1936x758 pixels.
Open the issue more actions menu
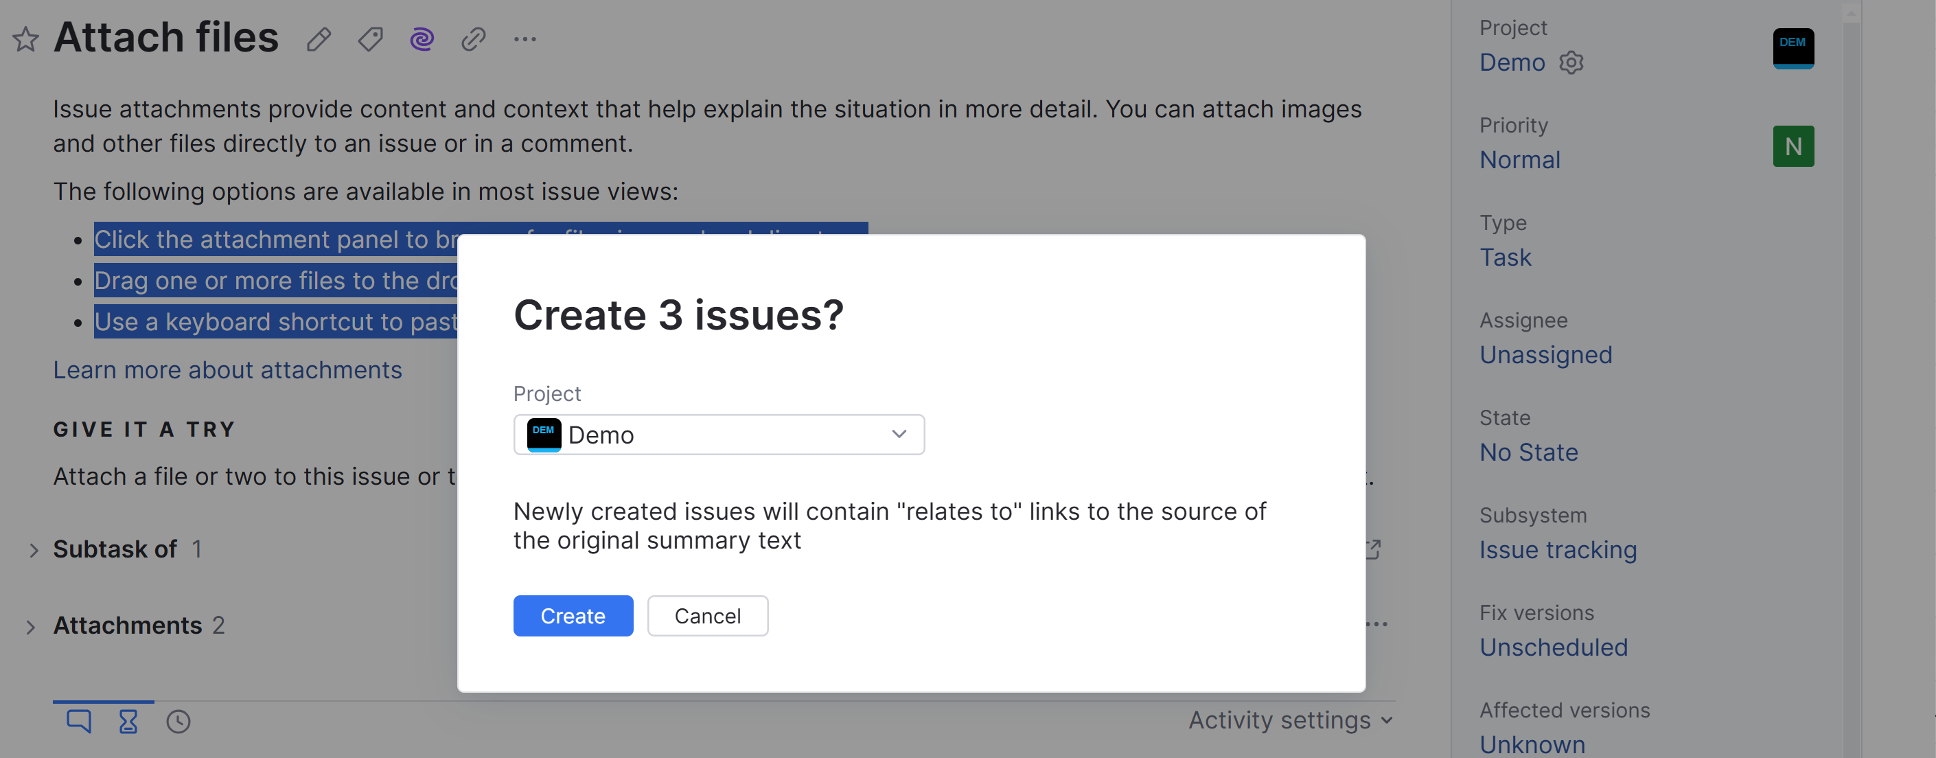coord(525,39)
